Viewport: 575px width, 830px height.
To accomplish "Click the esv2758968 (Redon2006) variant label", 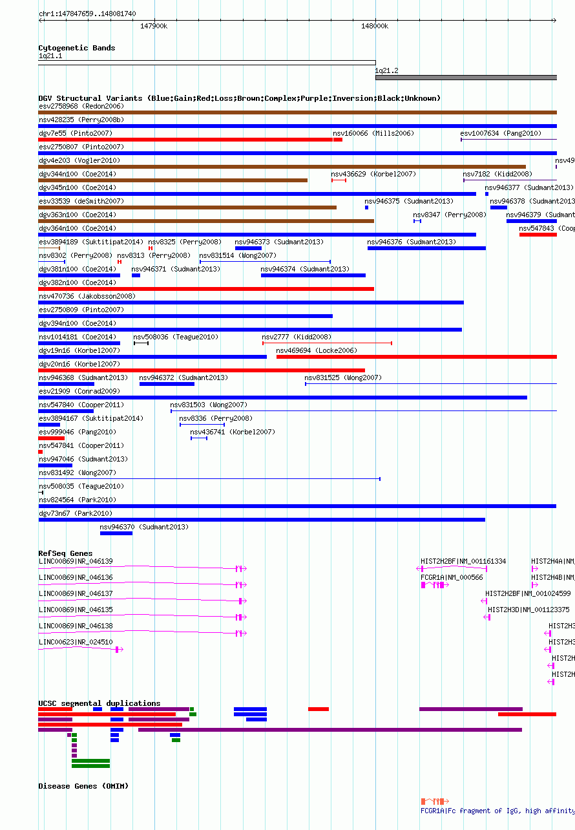I will click(x=81, y=106).
